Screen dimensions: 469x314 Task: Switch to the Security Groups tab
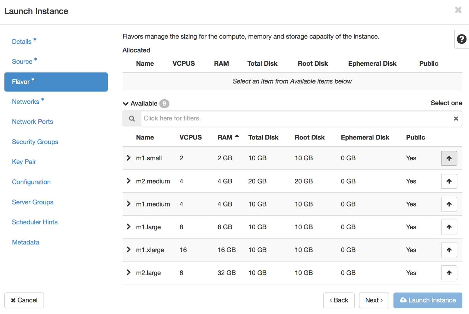pos(35,142)
